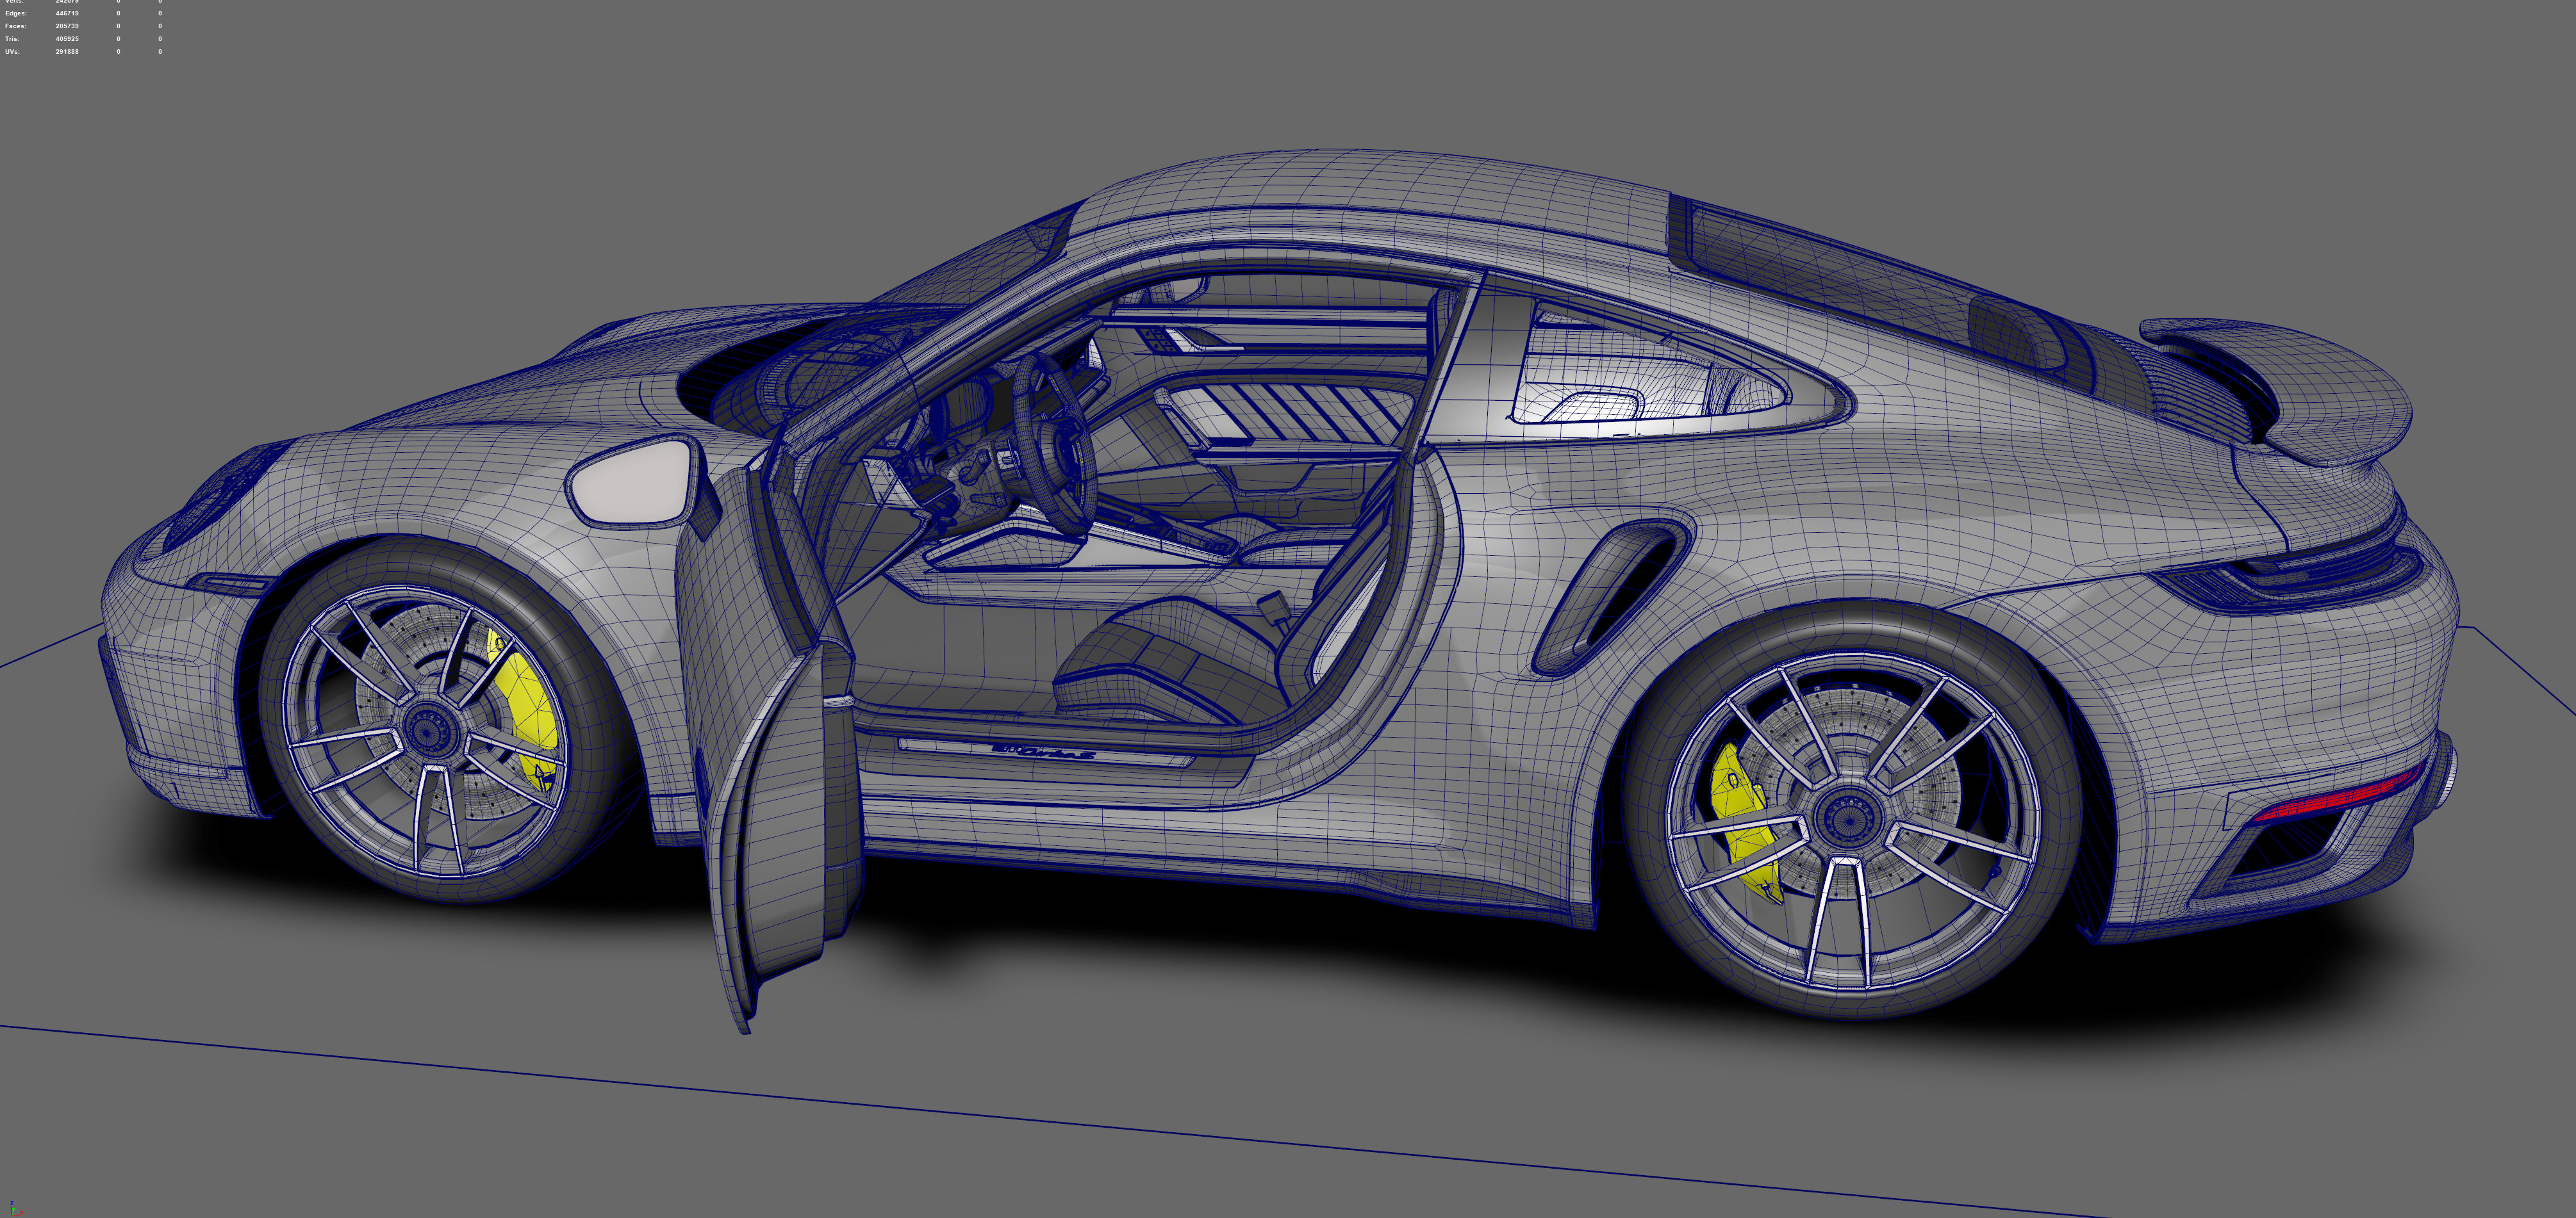Click the Tris count value 405925
The image size is (2576, 1218).
pyautogui.click(x=67, y=39)
